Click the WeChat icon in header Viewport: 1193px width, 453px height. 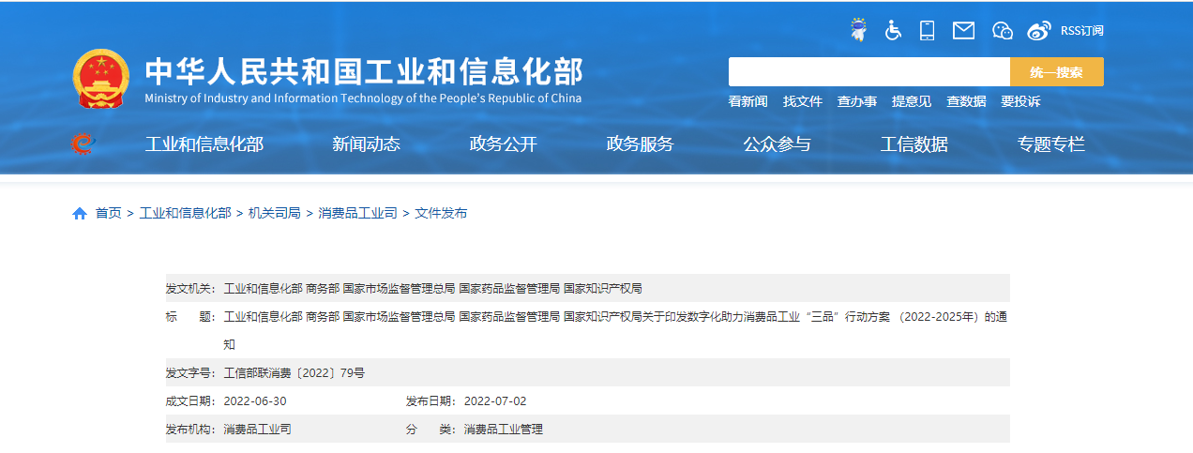point(1002,30)
